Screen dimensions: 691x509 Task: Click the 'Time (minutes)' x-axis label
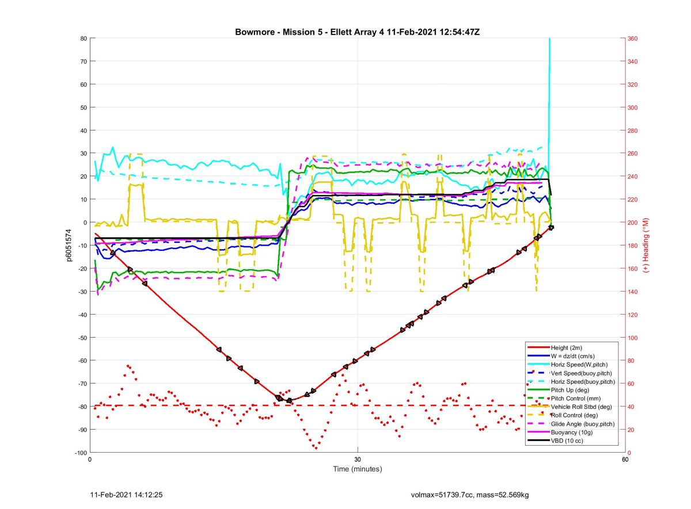pyautogui.click(x=358, y=469)
